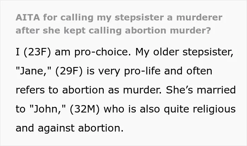The height and width of the screenshot is (146, 247).
Task: Click 'stepsister a murderer' in the gray title
Action: (168, 18)
